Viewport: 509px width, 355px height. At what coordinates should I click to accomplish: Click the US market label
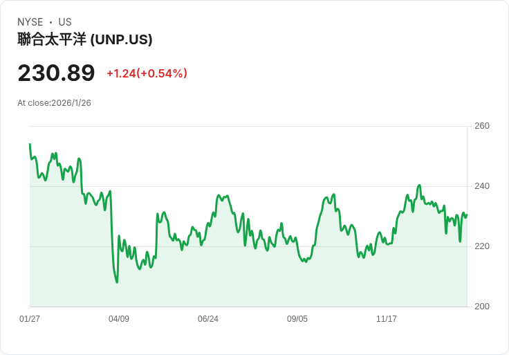tap(65, 22)
